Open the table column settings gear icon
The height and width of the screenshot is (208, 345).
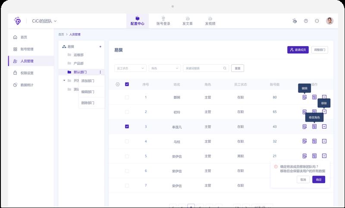coord(117,84)
